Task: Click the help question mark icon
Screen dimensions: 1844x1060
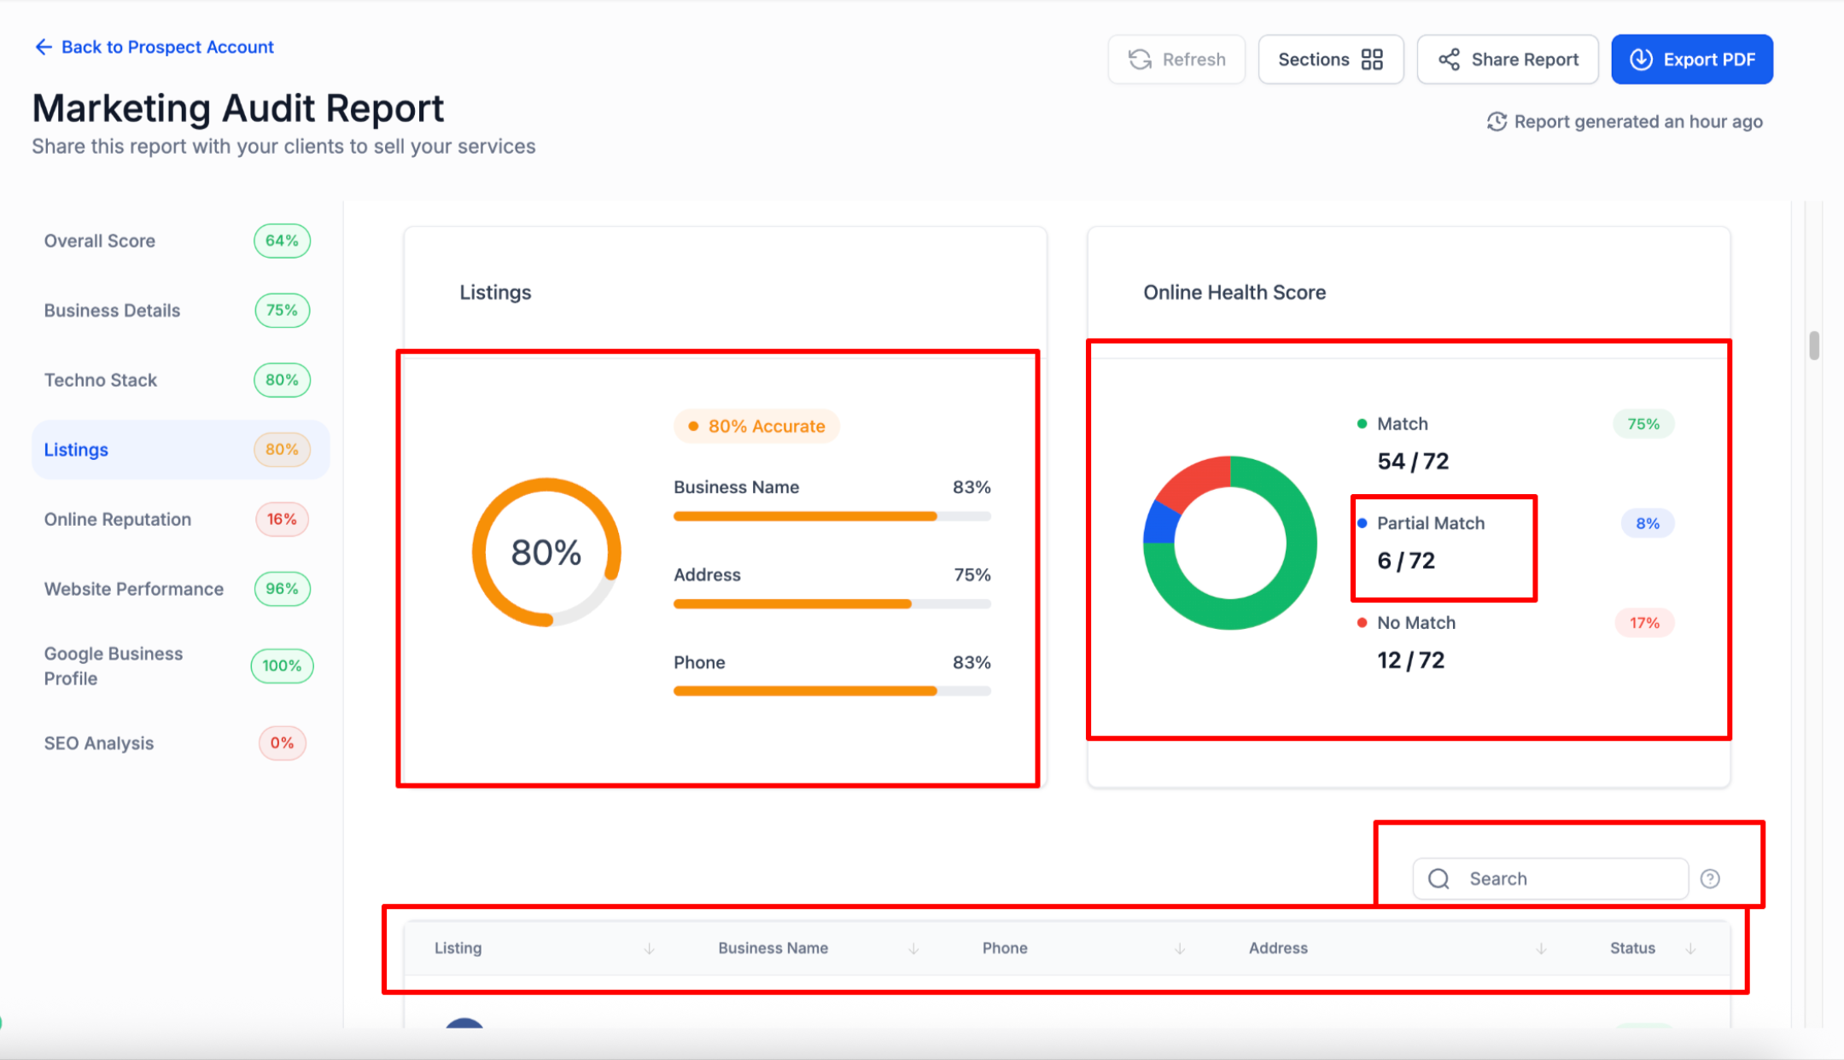Action: [1710, 879]
